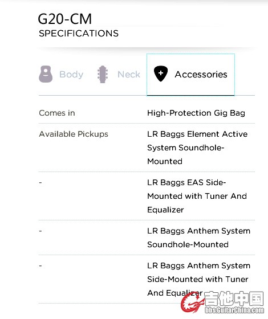Viewport: 268px width, 319px height.
Task: Click the dash beside EAS Side-Mounted row
Action: [x=40, y=182]
